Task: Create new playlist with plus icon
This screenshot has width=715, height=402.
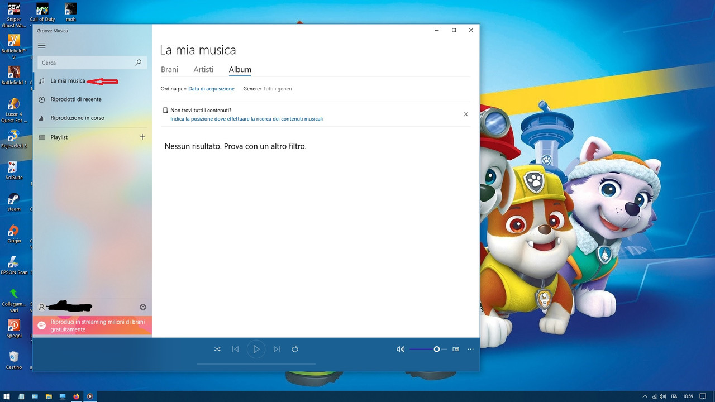Action: tap(142, 137)
